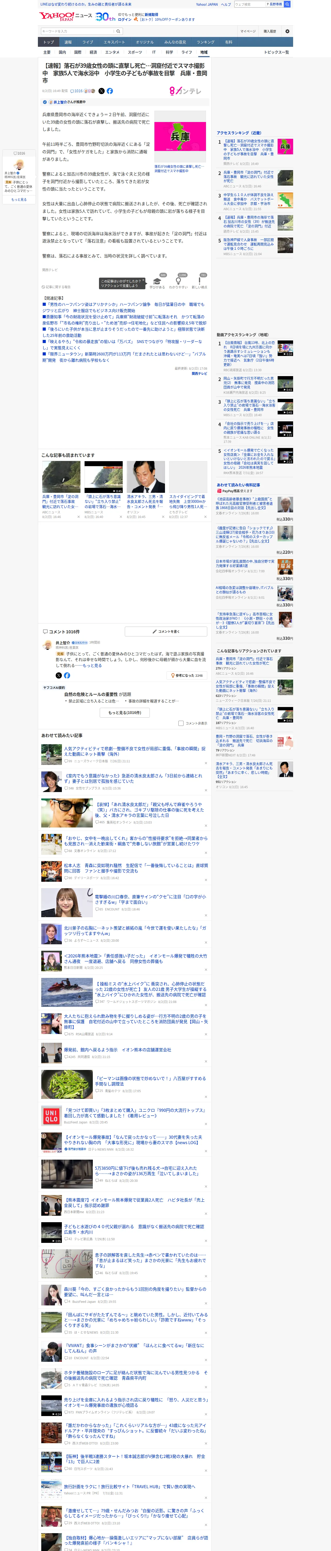This screenshot has height=1551, width=331.
Task: Open the 有料 tab
Action: [x=228, y=42]
